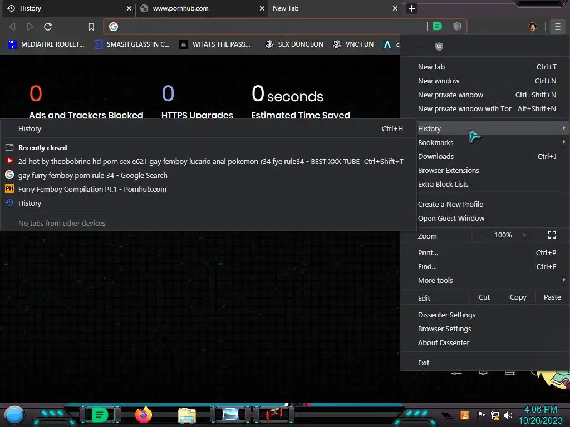Click the fullscreen icon beside zoom
The height and width of the screenshot is (427, 570).
click(x=552, y=235)
